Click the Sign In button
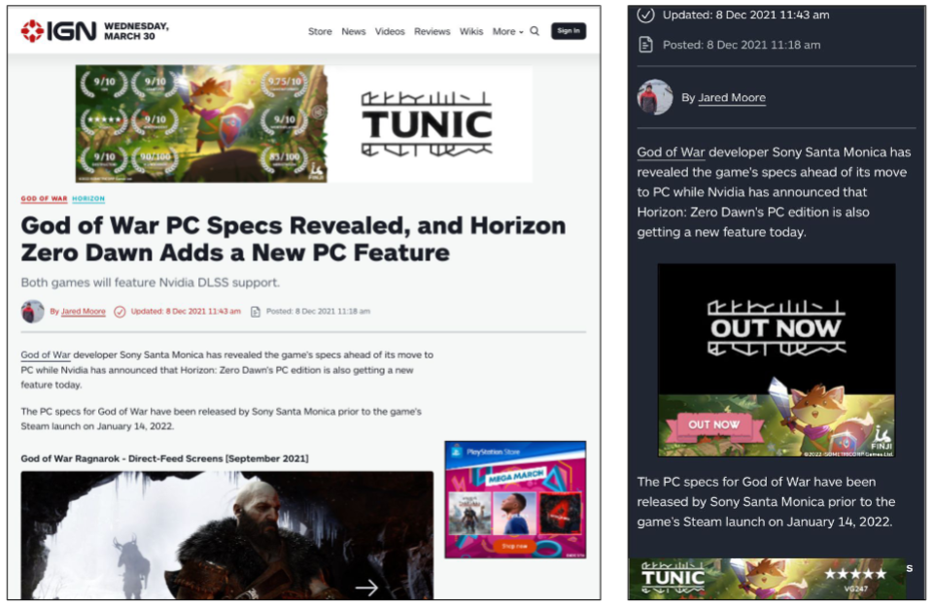This screenshot has width=933, height=606. point(569,31)
